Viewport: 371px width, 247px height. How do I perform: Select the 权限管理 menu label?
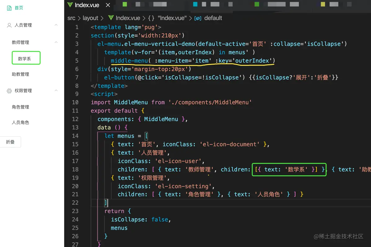[x=23, y=91]
